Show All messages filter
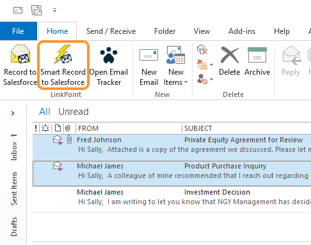The height and width of the screenshot is (245, 311). [x=45, y=112]
